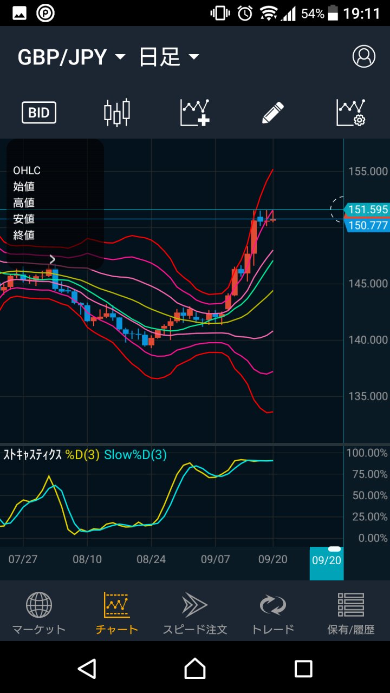The width and height of the screenshot is (390, 693).
Task: Open the GBP/JPY currency pair dropdown
Action: [71, 57]
